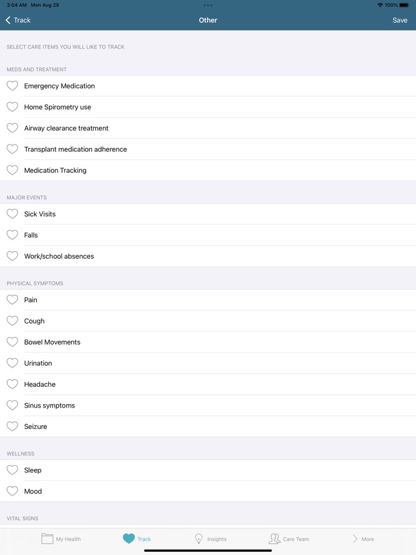
Task: Open the My Health tab icon
Action: 49,538
